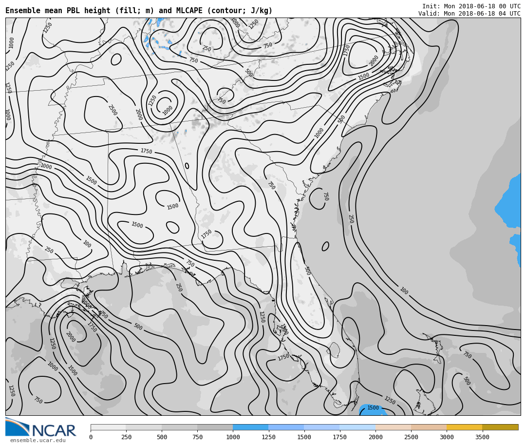Click the 2500 contour label
This screenshot has width=526, height=446.
pos(112,110)
